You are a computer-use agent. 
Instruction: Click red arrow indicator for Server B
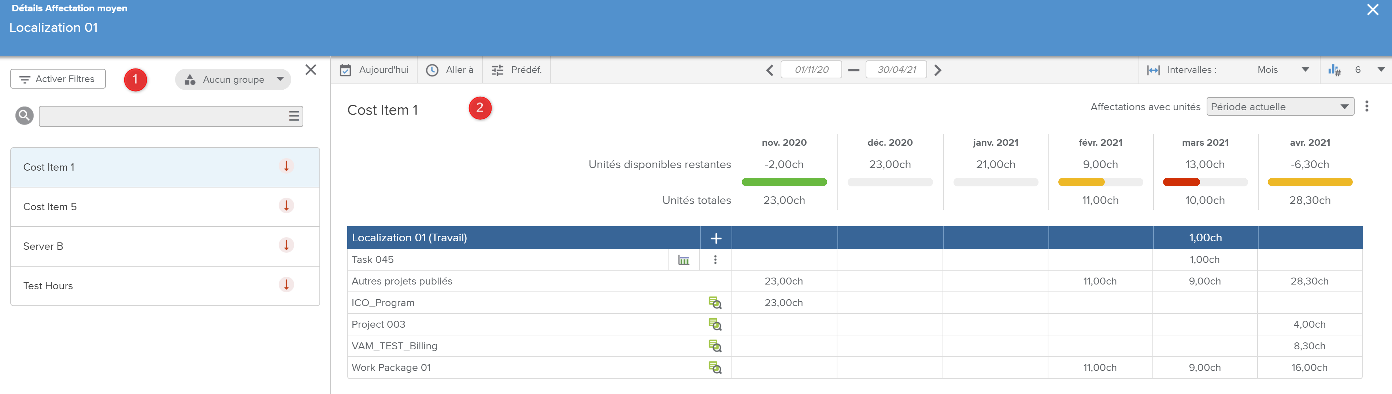(286, 245)
